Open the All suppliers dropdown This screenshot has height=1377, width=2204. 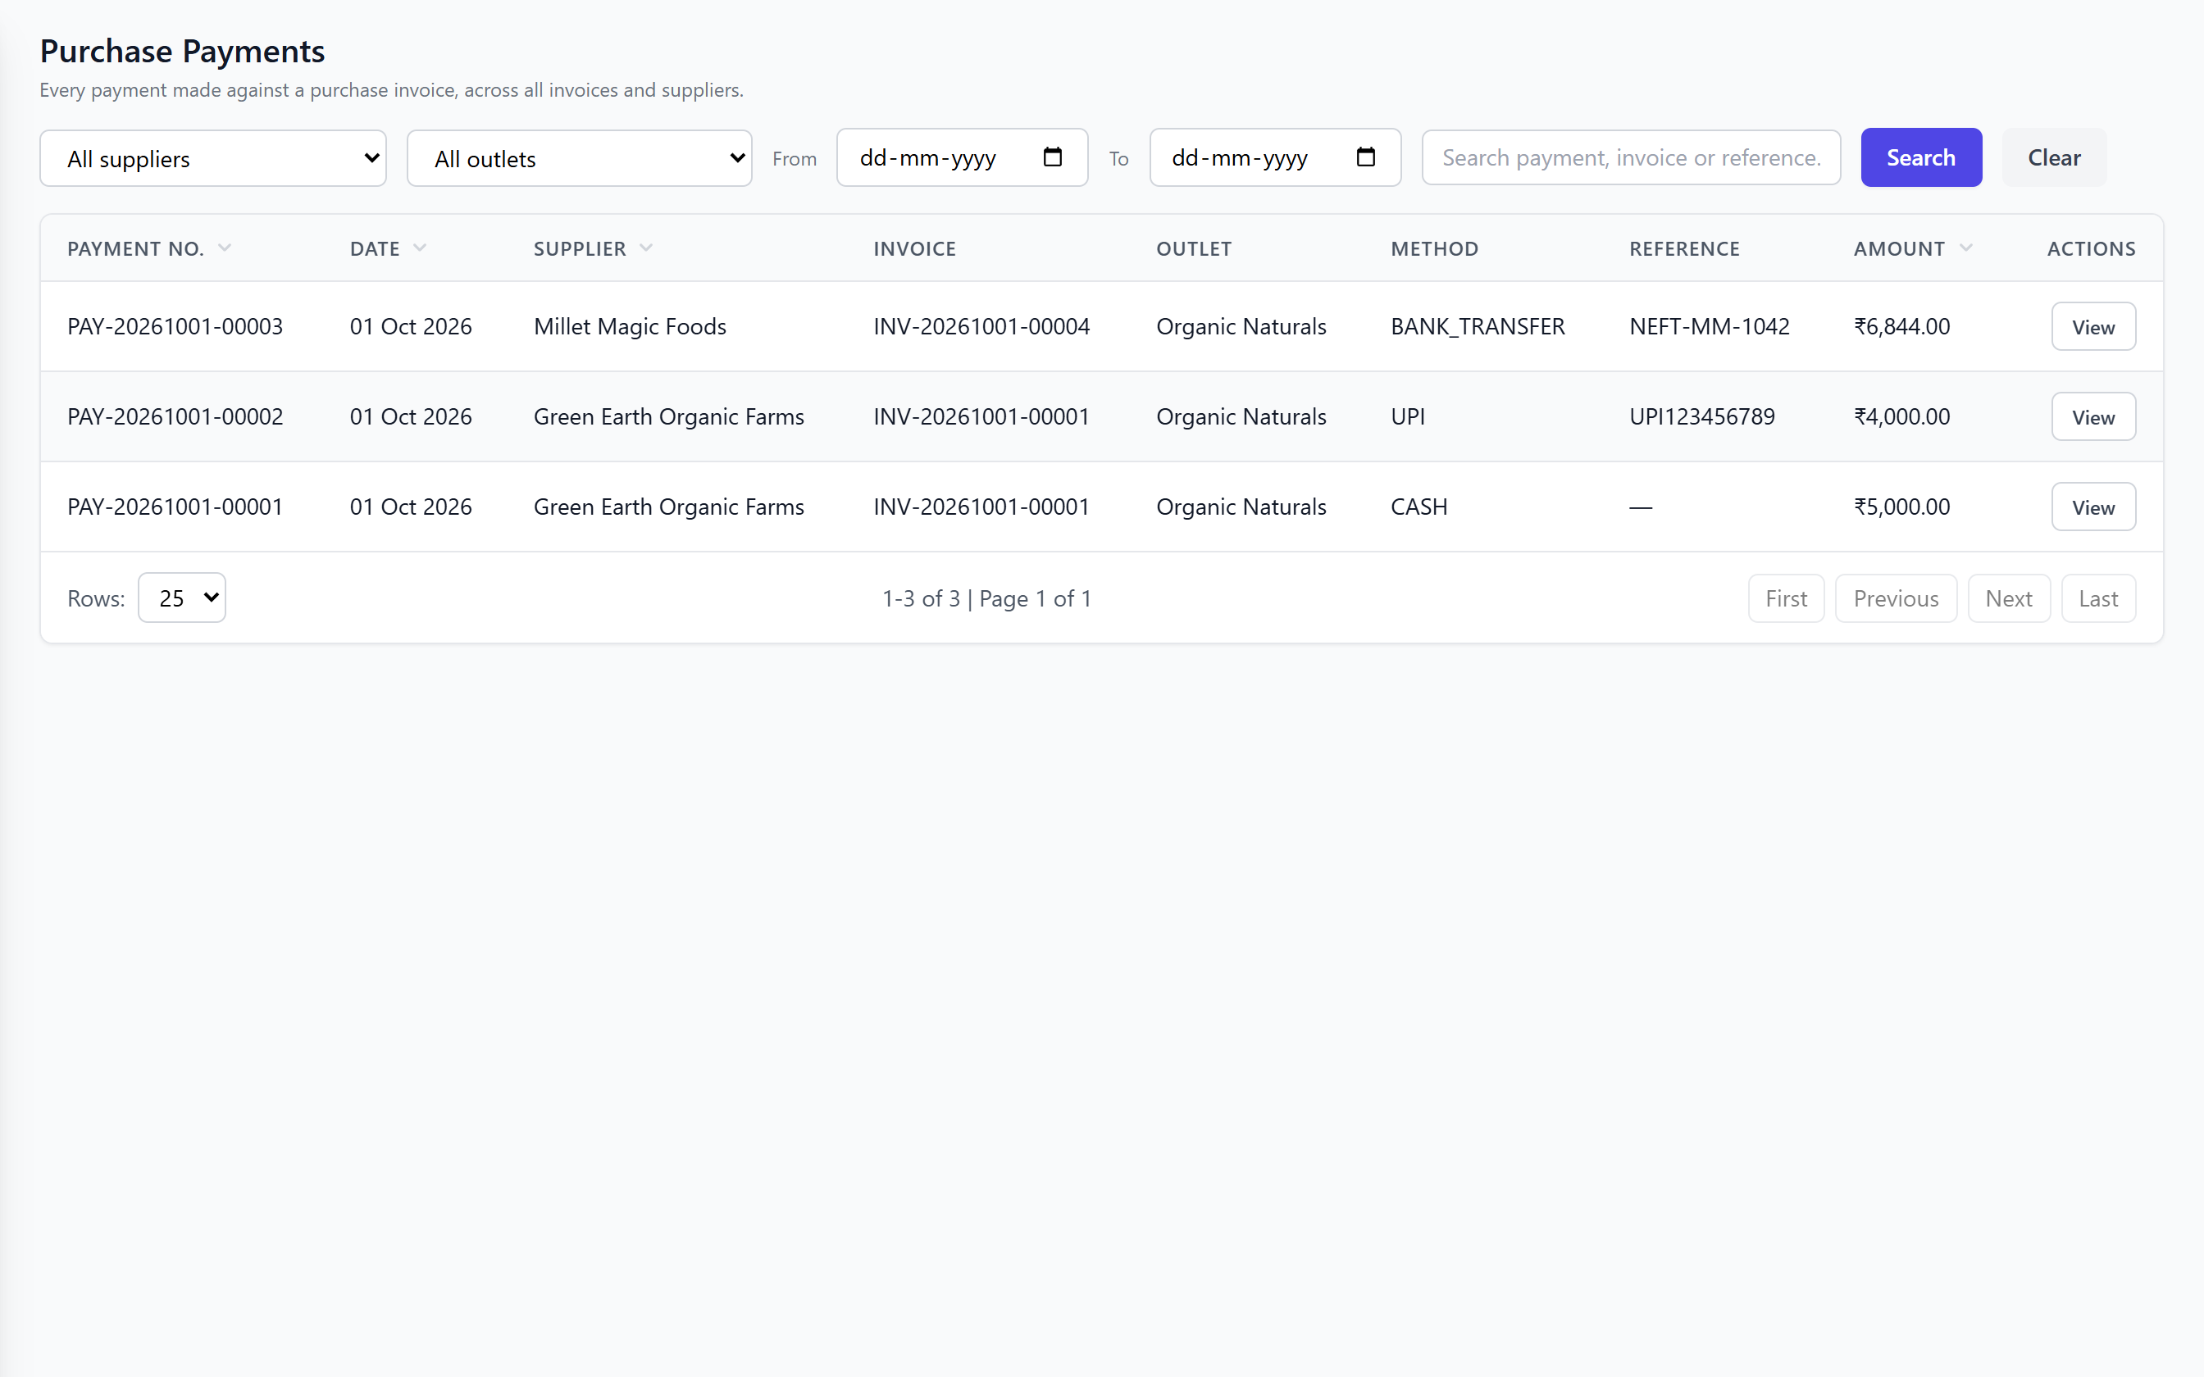213,158
